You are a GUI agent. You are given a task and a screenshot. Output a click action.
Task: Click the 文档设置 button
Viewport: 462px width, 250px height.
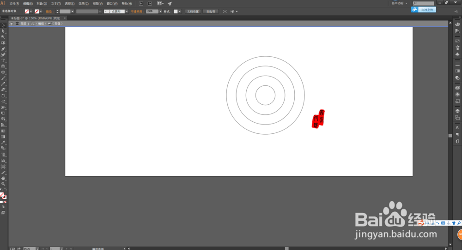(193, 12)
